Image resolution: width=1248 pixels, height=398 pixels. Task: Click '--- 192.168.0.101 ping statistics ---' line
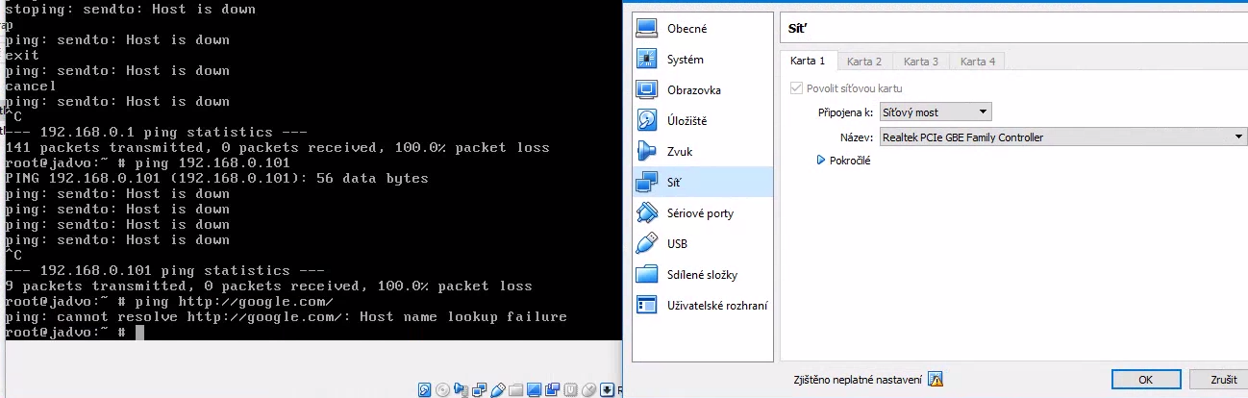pyautogui.click(x=164, y=270)
